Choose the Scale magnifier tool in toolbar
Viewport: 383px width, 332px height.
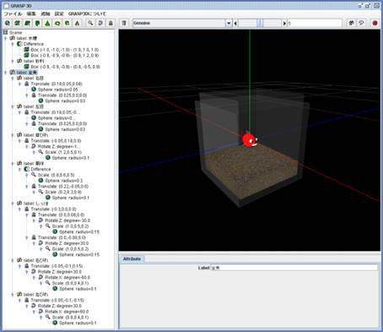tap(90, 23)
